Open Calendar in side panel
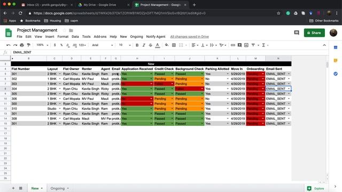 (x=336, y=47)
